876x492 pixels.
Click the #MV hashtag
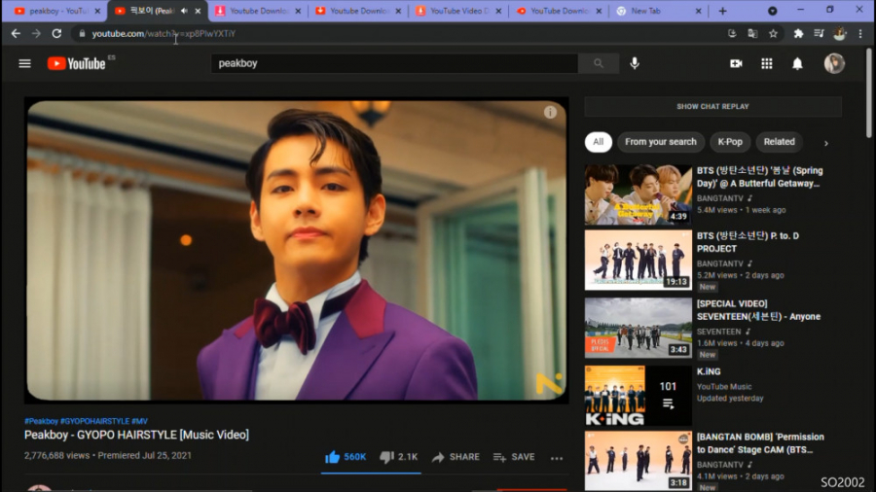[x=139, y=421]
